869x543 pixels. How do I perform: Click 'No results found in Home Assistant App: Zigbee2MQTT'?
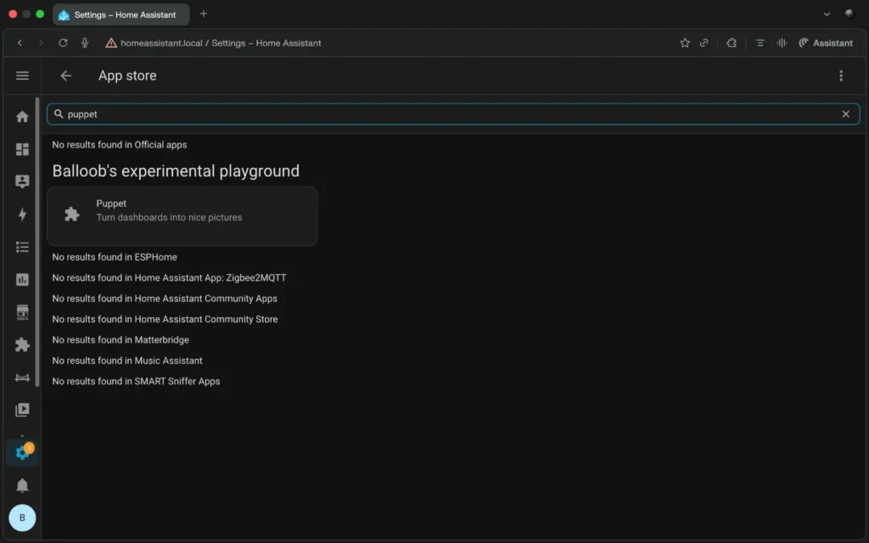click(x=169, y=277)
